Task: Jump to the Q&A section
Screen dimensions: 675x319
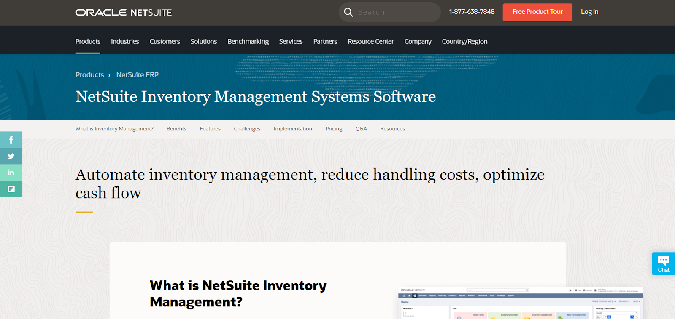Action: tap(361, 129)
